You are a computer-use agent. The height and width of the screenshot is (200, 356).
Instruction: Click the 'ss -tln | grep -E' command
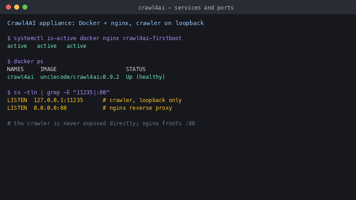58,92
